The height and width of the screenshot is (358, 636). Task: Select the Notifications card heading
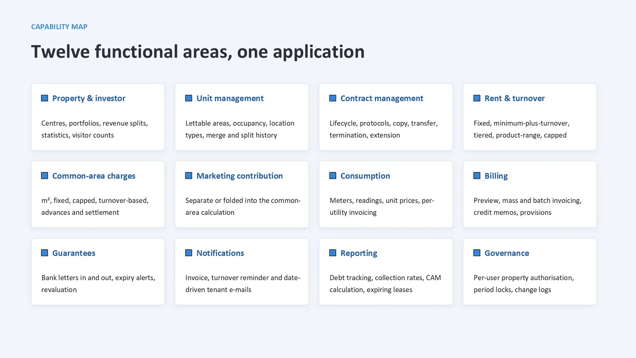click(x=220, y=253)
